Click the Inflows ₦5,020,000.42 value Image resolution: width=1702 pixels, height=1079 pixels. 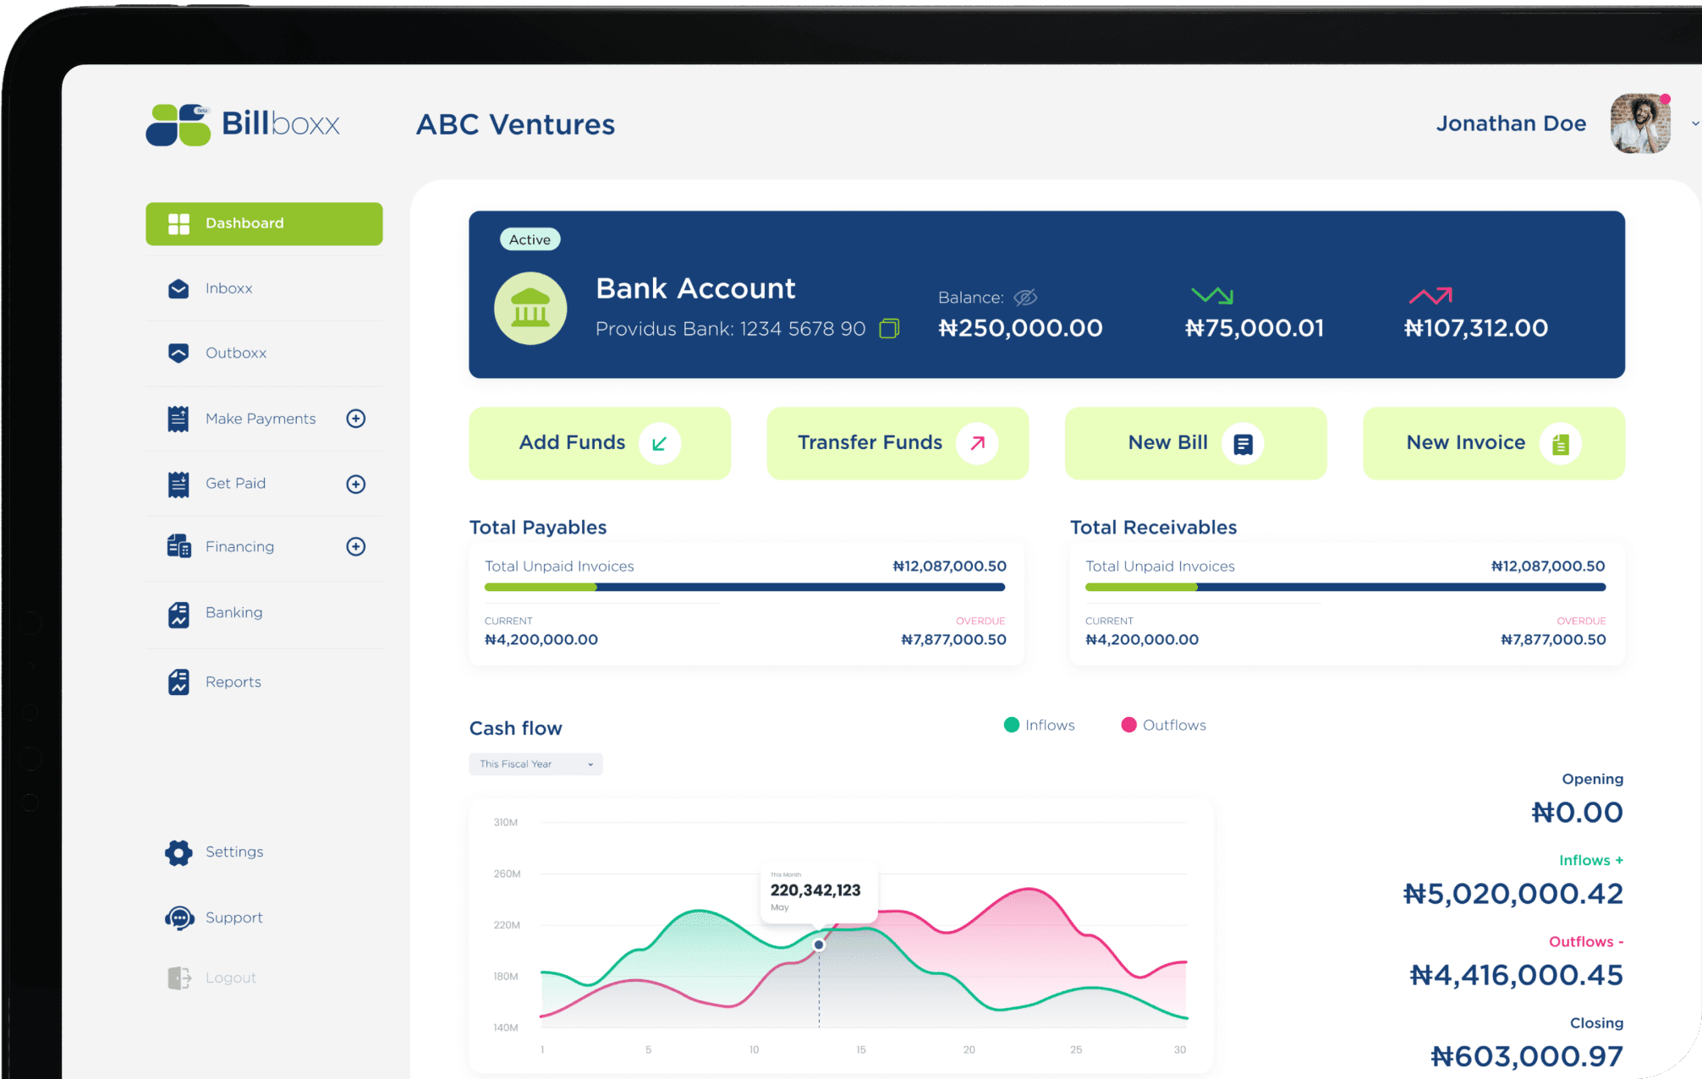pyautogui.click(x=1513, y=894)
